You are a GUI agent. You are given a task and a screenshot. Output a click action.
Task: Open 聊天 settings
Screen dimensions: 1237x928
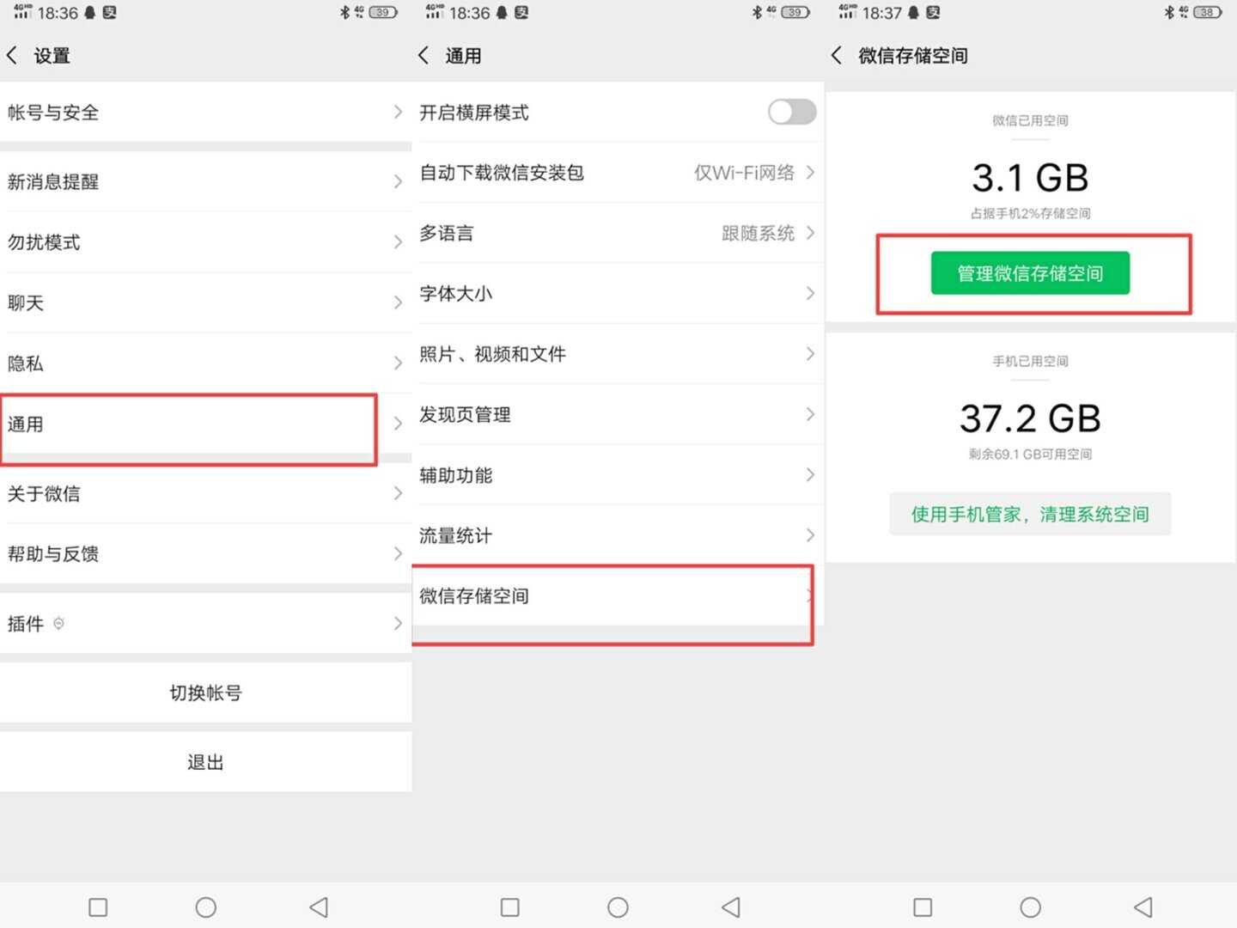coord(206,302)
